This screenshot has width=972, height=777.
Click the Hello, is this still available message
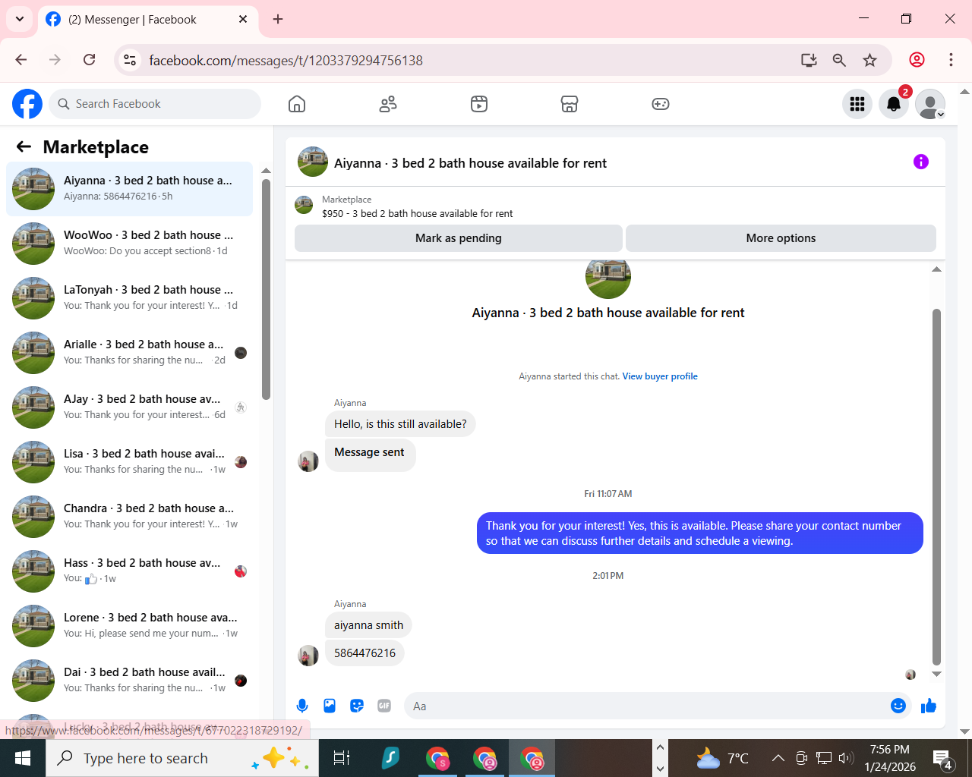(x=400, y=424)
